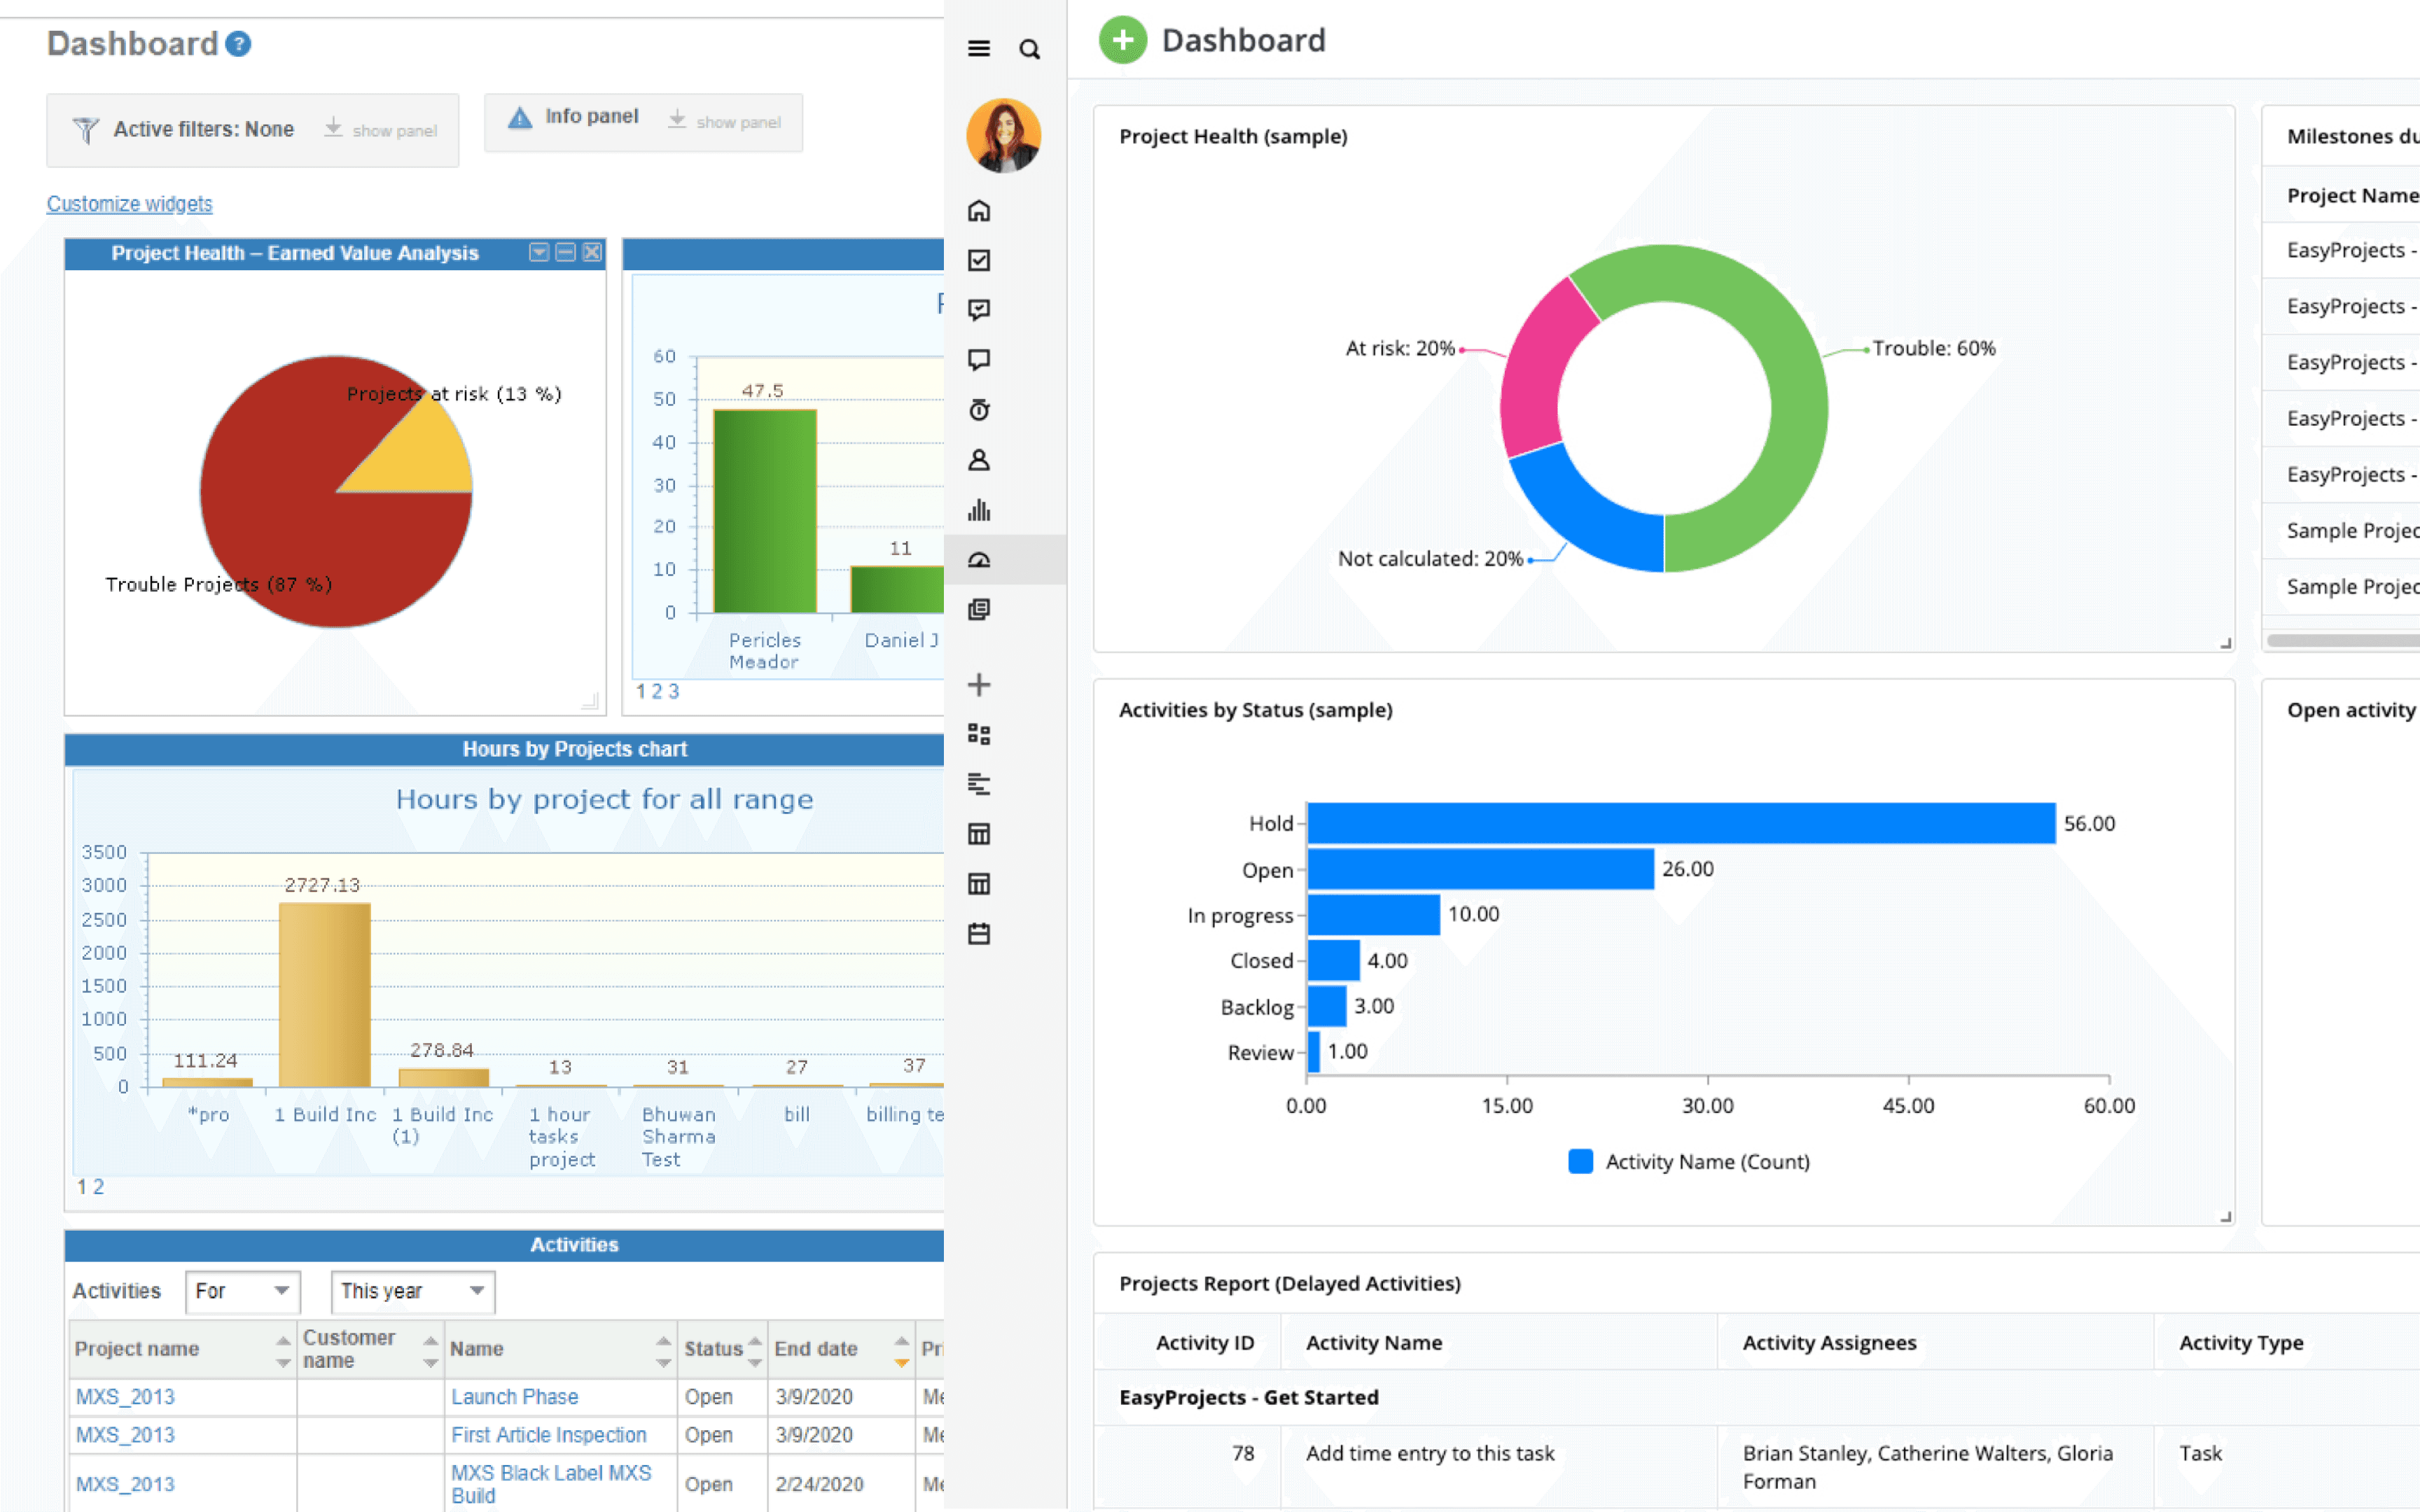Collapse the Project Health widget
This screenshot has width=2420, height=1512.
click(x=566, y=252)
